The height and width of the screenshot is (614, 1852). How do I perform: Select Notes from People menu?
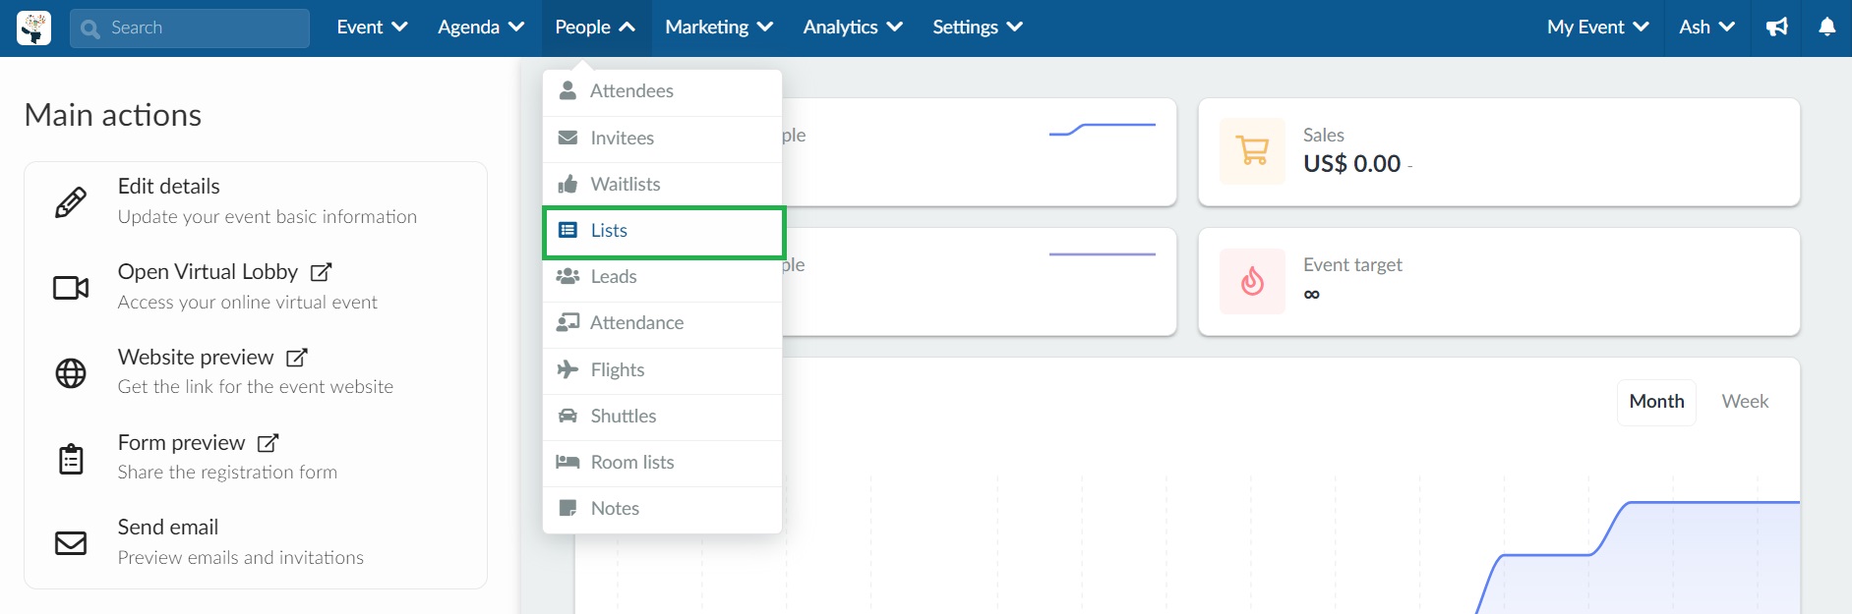(x=662, y=509)
